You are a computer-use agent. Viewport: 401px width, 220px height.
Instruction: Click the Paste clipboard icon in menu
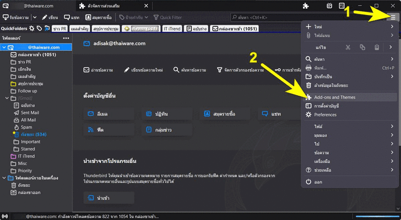[377, 47]
